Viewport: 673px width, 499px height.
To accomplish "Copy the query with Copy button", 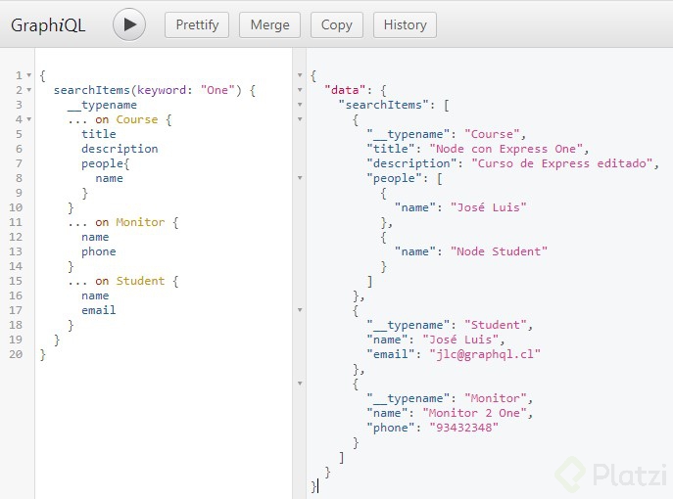I will [x=337, y=25].
